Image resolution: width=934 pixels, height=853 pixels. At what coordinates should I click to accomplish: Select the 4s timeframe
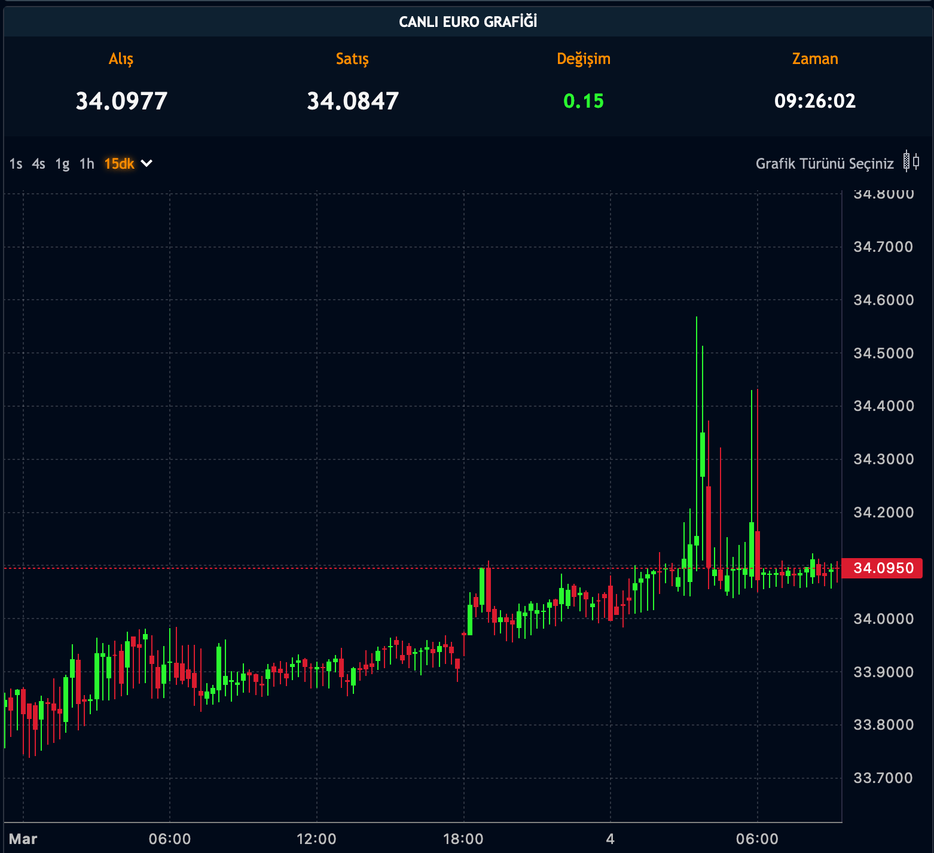point(39,163)
